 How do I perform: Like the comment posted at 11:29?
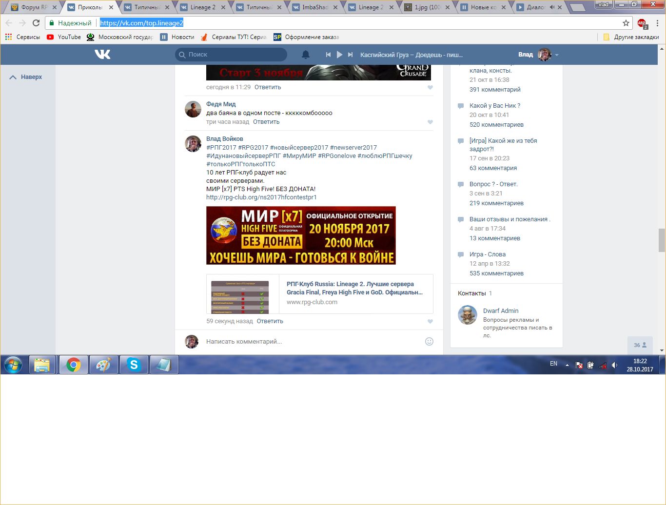(x=430, y=88)
